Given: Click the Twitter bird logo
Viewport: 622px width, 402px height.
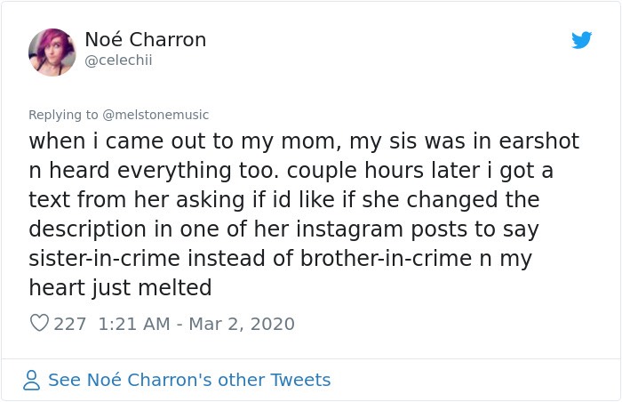Looking at the screenshot, I should point(581,40).
